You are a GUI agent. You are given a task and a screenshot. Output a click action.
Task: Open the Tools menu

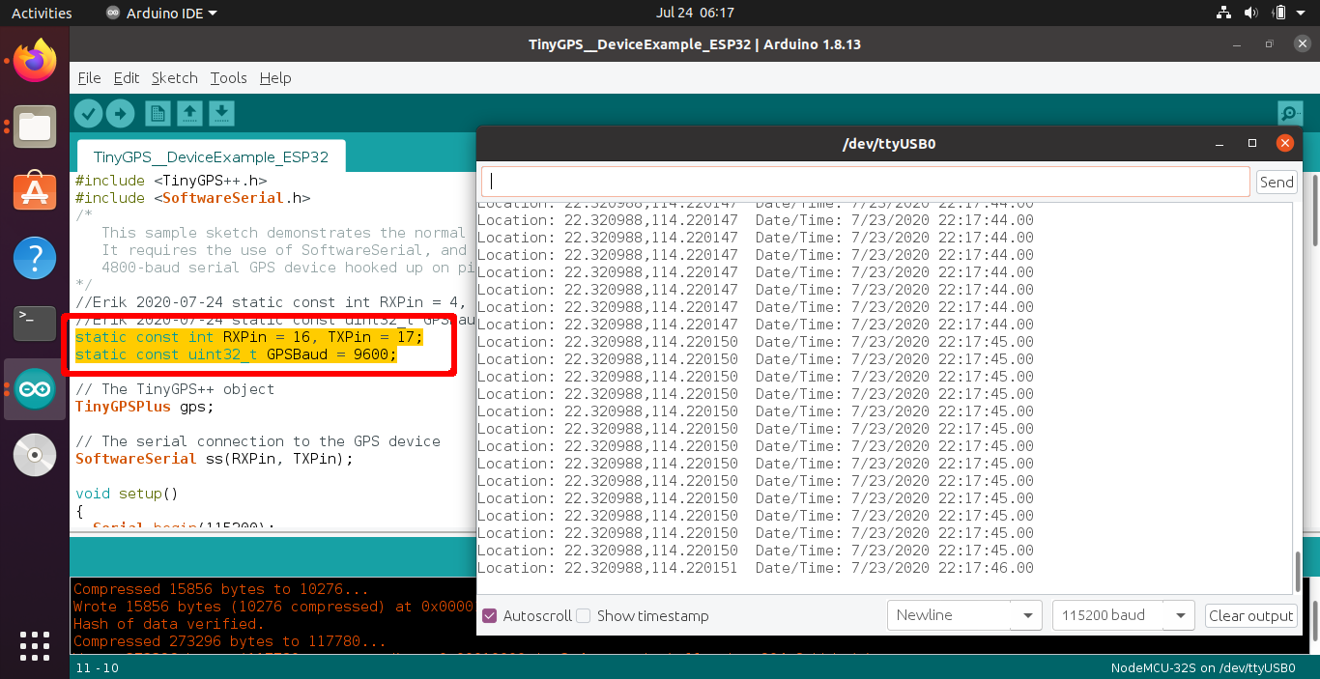coord(228,78)
